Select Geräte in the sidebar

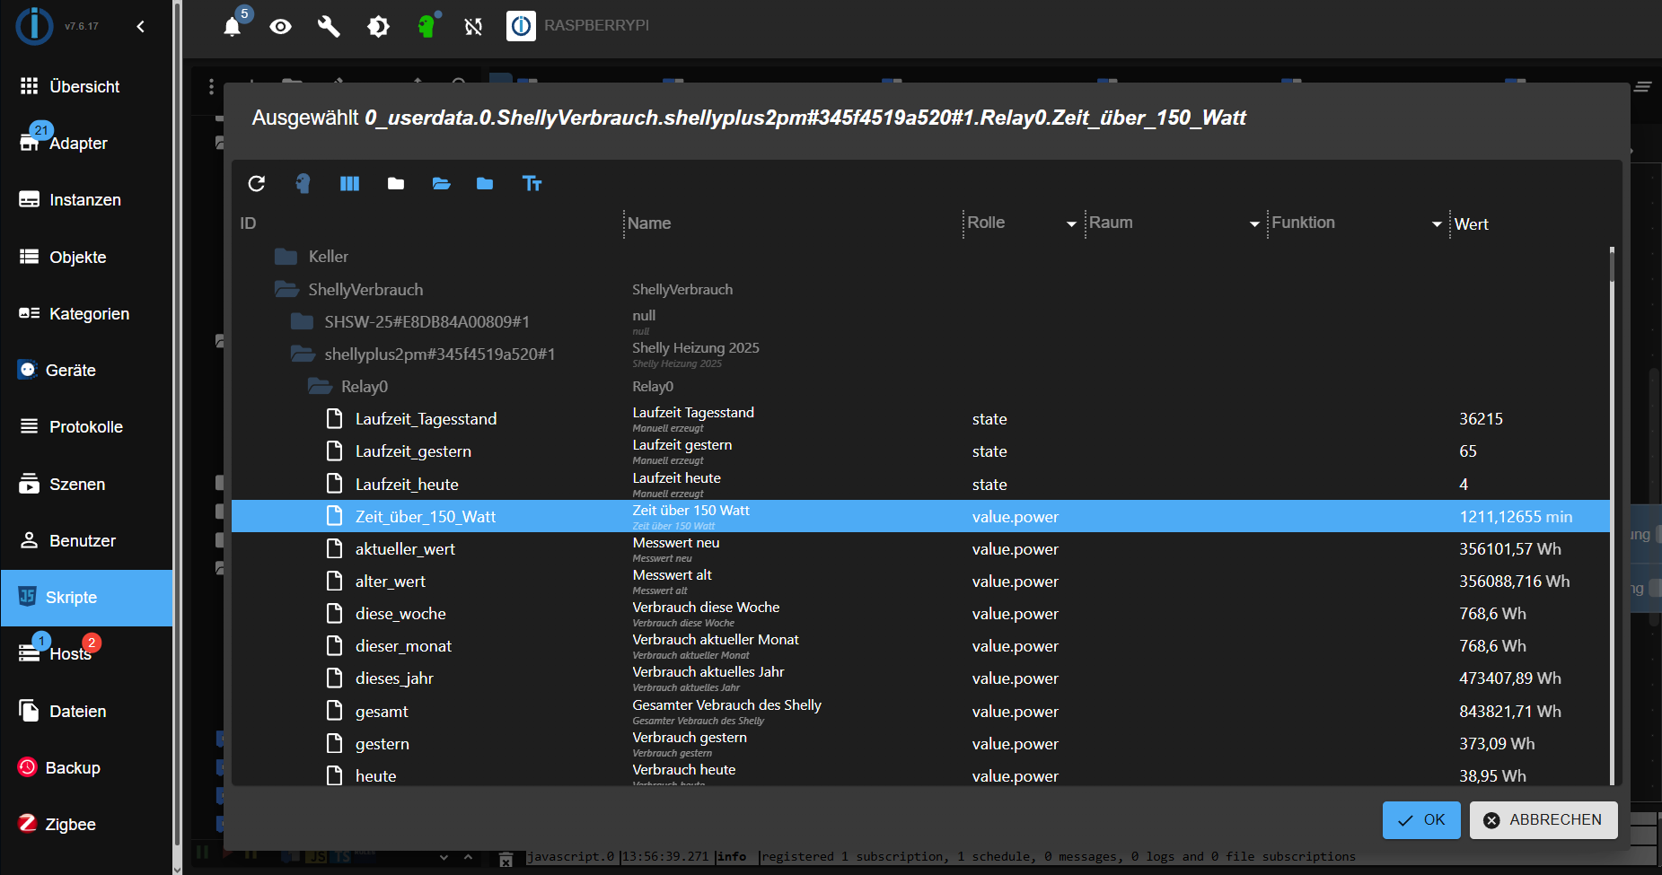pyautogui.click(x=86, y=370)
